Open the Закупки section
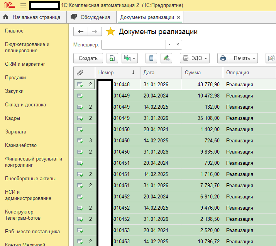 tap(14, 91)
